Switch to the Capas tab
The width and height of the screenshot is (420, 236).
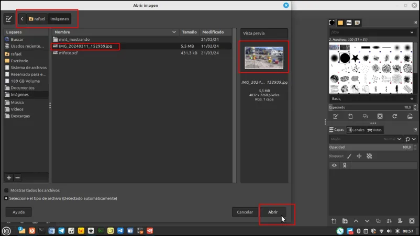[337, 130]
